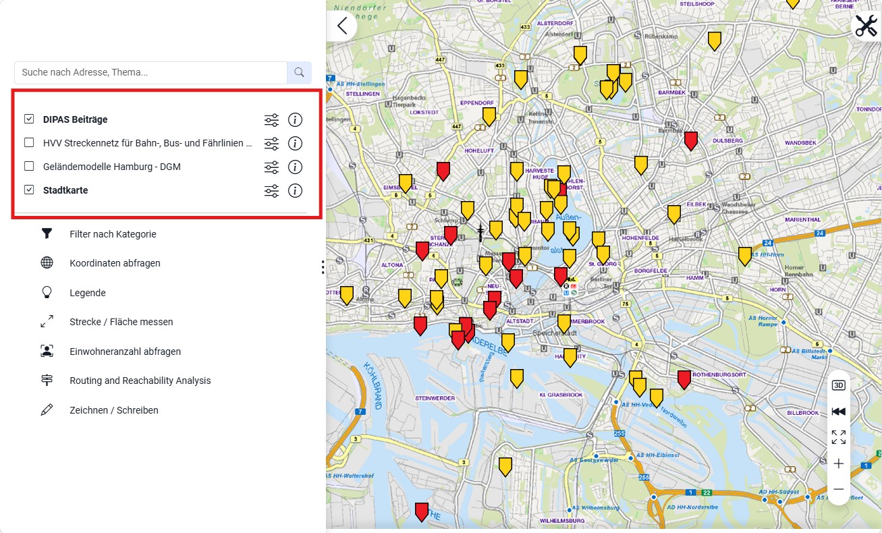Viewport: 882px width, 533px height.
Task: Click the measure arrows icon
Action: coord(47,322)
